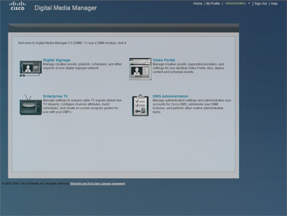Open the Enterprise TV module link
The image size is (287, 216).
(56, 96)
